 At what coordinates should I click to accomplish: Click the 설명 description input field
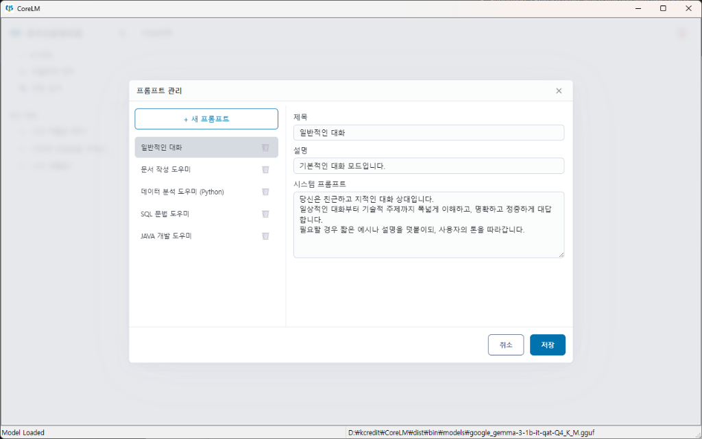tap(428, 165)
